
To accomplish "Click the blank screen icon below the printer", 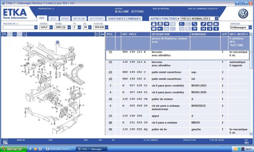I will click(x=154, y=29).
